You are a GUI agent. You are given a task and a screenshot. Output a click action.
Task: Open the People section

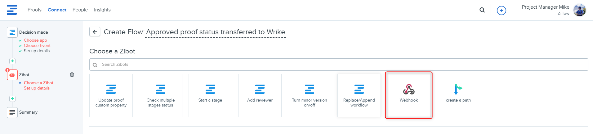80,10
